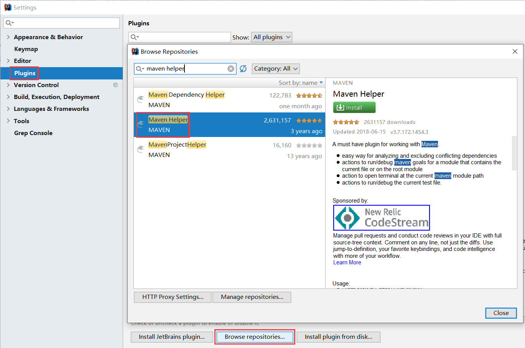525x348 pixels.
Task: Open the Sort by: name dropdown
Action: click(x=301, y=83)
